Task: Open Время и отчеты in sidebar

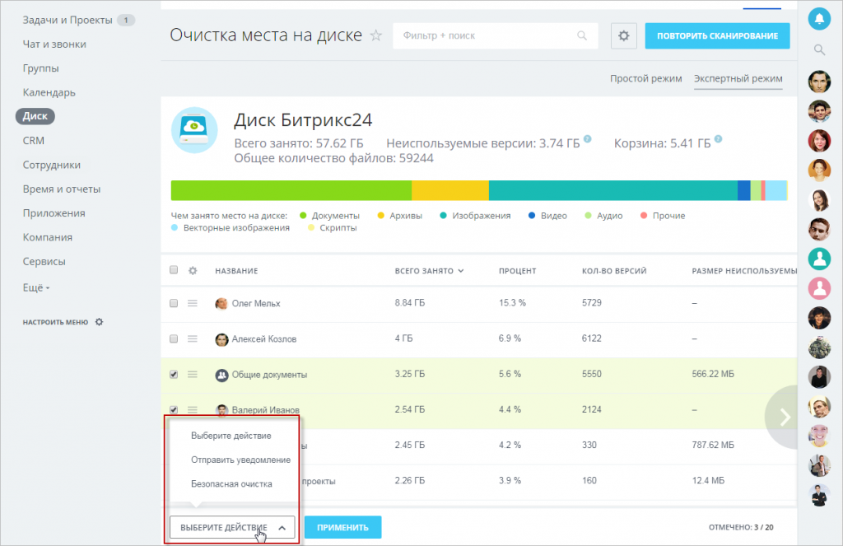Action: click(62, 189)
